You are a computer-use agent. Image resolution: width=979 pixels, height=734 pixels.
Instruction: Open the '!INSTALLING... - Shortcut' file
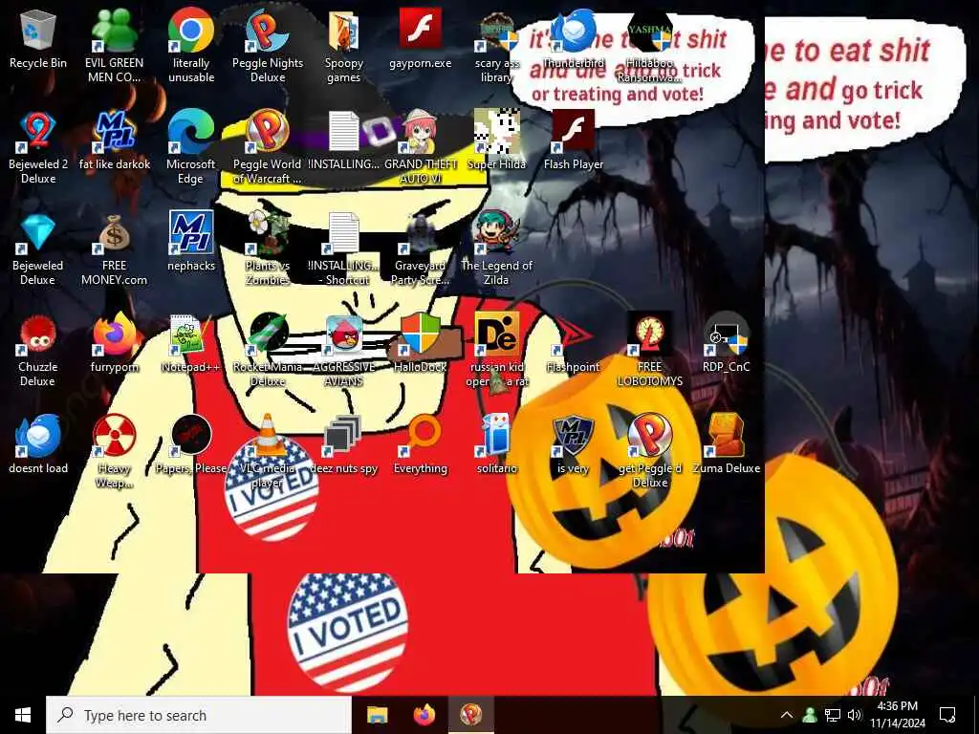click(x=344, y=249)
